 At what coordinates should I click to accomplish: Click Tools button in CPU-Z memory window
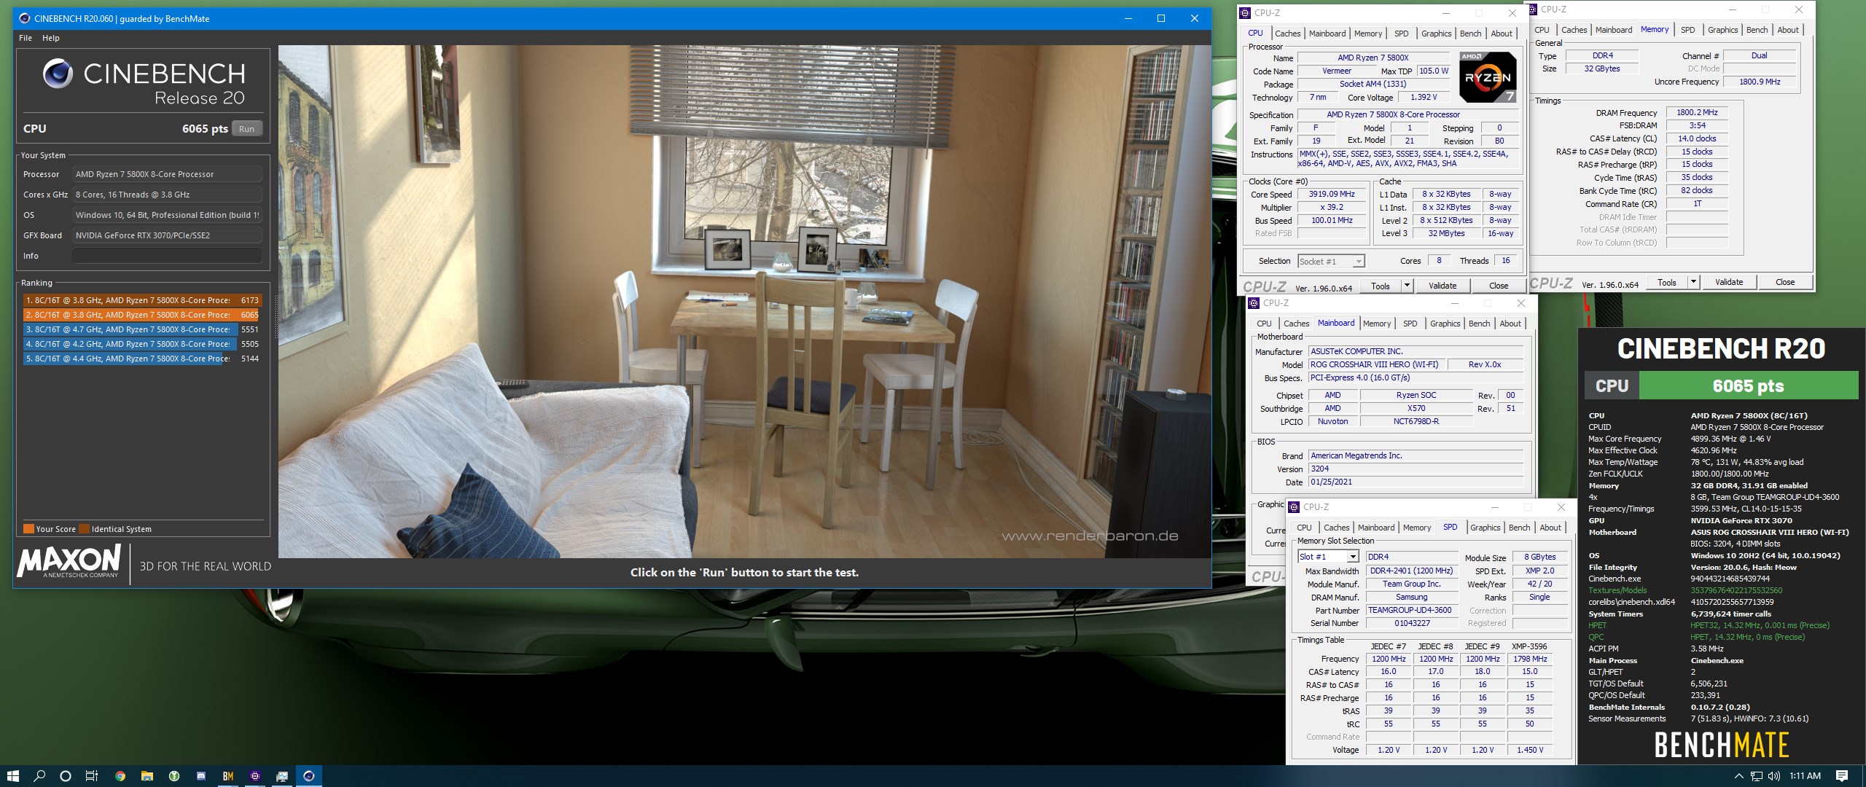(x=1666, y=282)
